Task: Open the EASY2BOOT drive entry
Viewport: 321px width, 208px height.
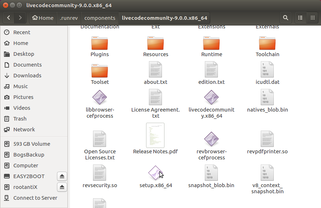Action: point(28,176)
